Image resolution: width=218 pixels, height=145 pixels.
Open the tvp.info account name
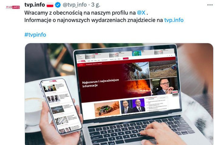click(x=35, y=5)
